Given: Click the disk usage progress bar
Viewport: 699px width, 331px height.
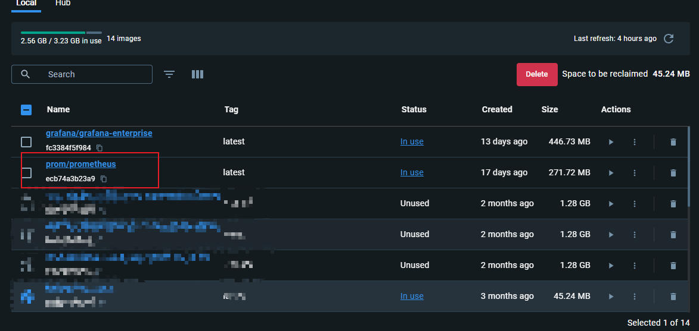Looking at the screenshot, I should click(x=61, y=33).
